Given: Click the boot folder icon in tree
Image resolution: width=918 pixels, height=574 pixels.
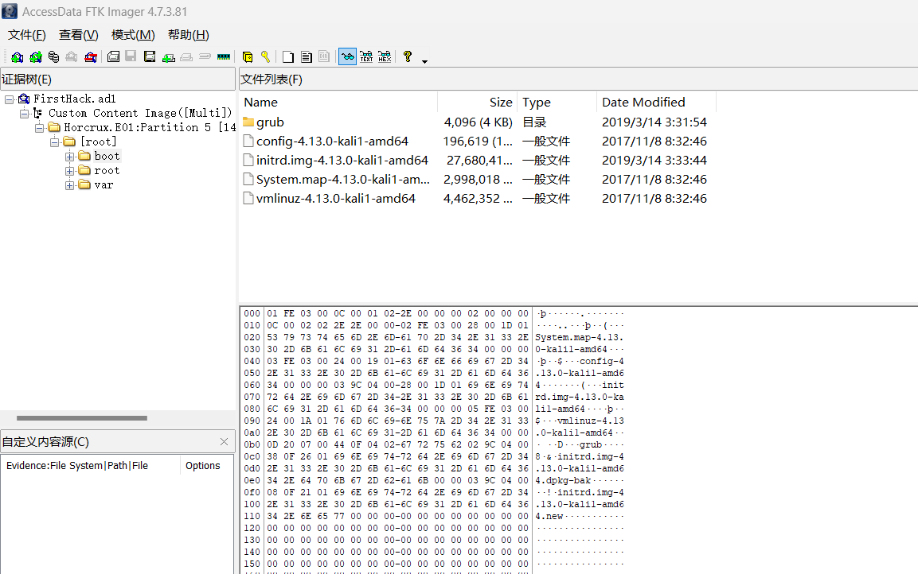Looking at the screenshot, I should [84, 156].
